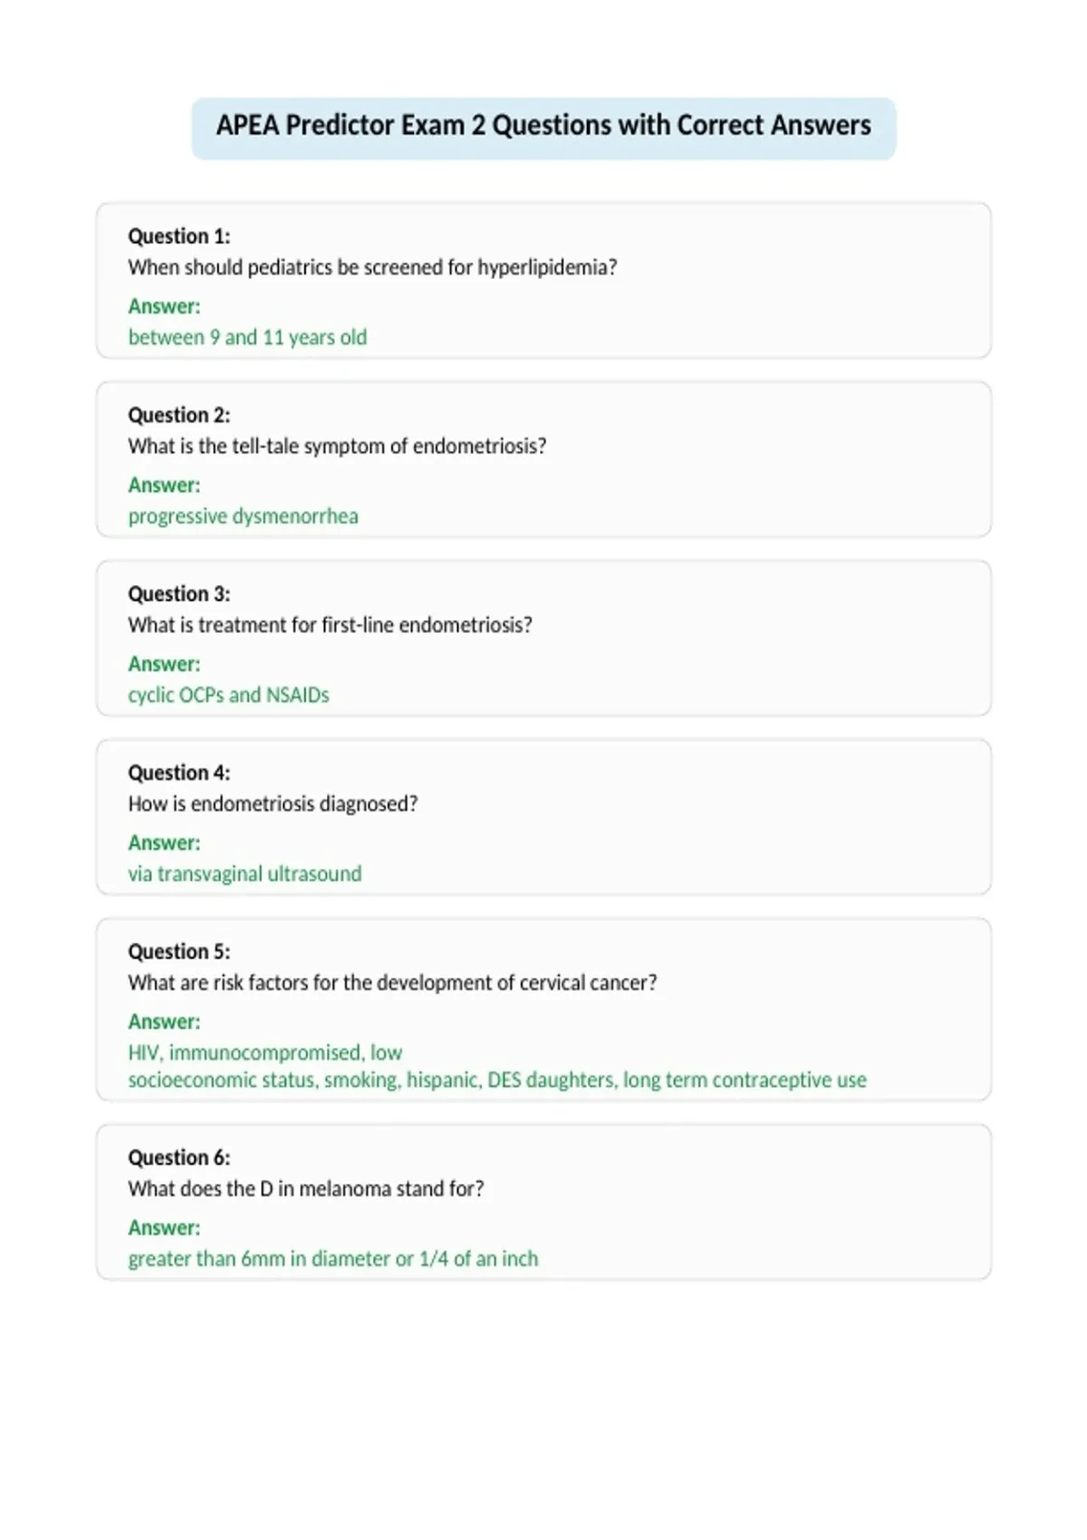Image resolution: width=1087 pixels, height=1540 pixels.
Task: Select 'How is endometriosis diagnosed?' text
Action: [273, 804]
